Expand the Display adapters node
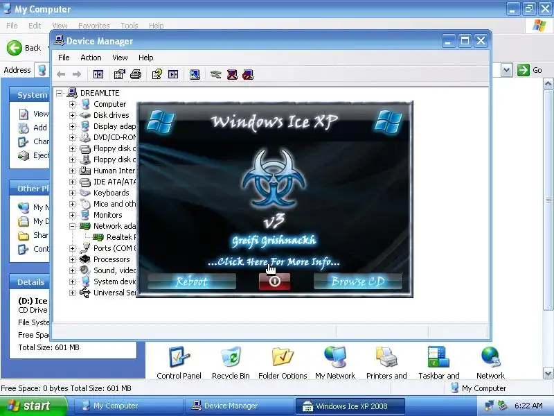Viewport: 554px width, 416px height. tap(72, 126)
